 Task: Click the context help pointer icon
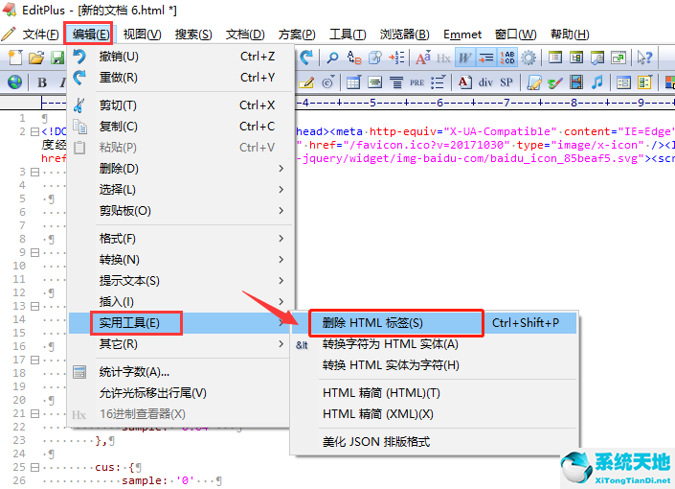(x=644, y=58)
